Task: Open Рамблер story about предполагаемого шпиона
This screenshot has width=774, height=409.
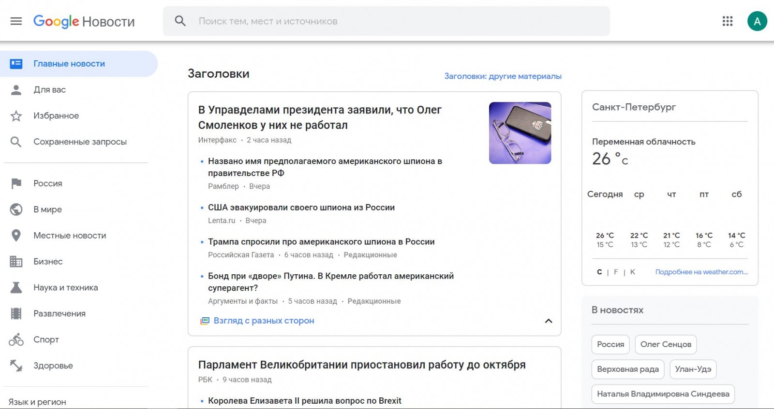Action: [325, 167]
